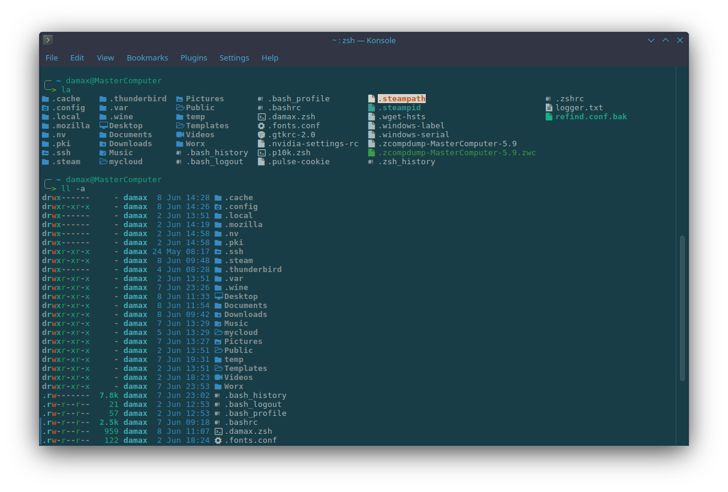Viewport: 728px width, 492px height.
Task: Open the View menu
Action: 105,58
